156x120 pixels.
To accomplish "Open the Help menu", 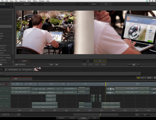I will (x=48, y=1).
